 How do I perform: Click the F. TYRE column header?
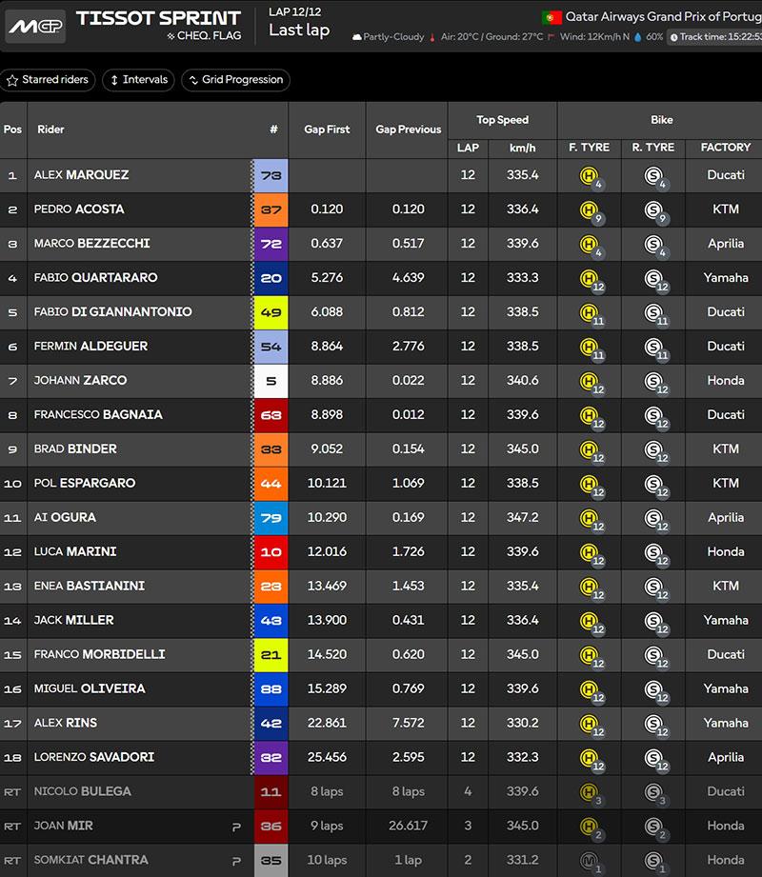(589, 148)
